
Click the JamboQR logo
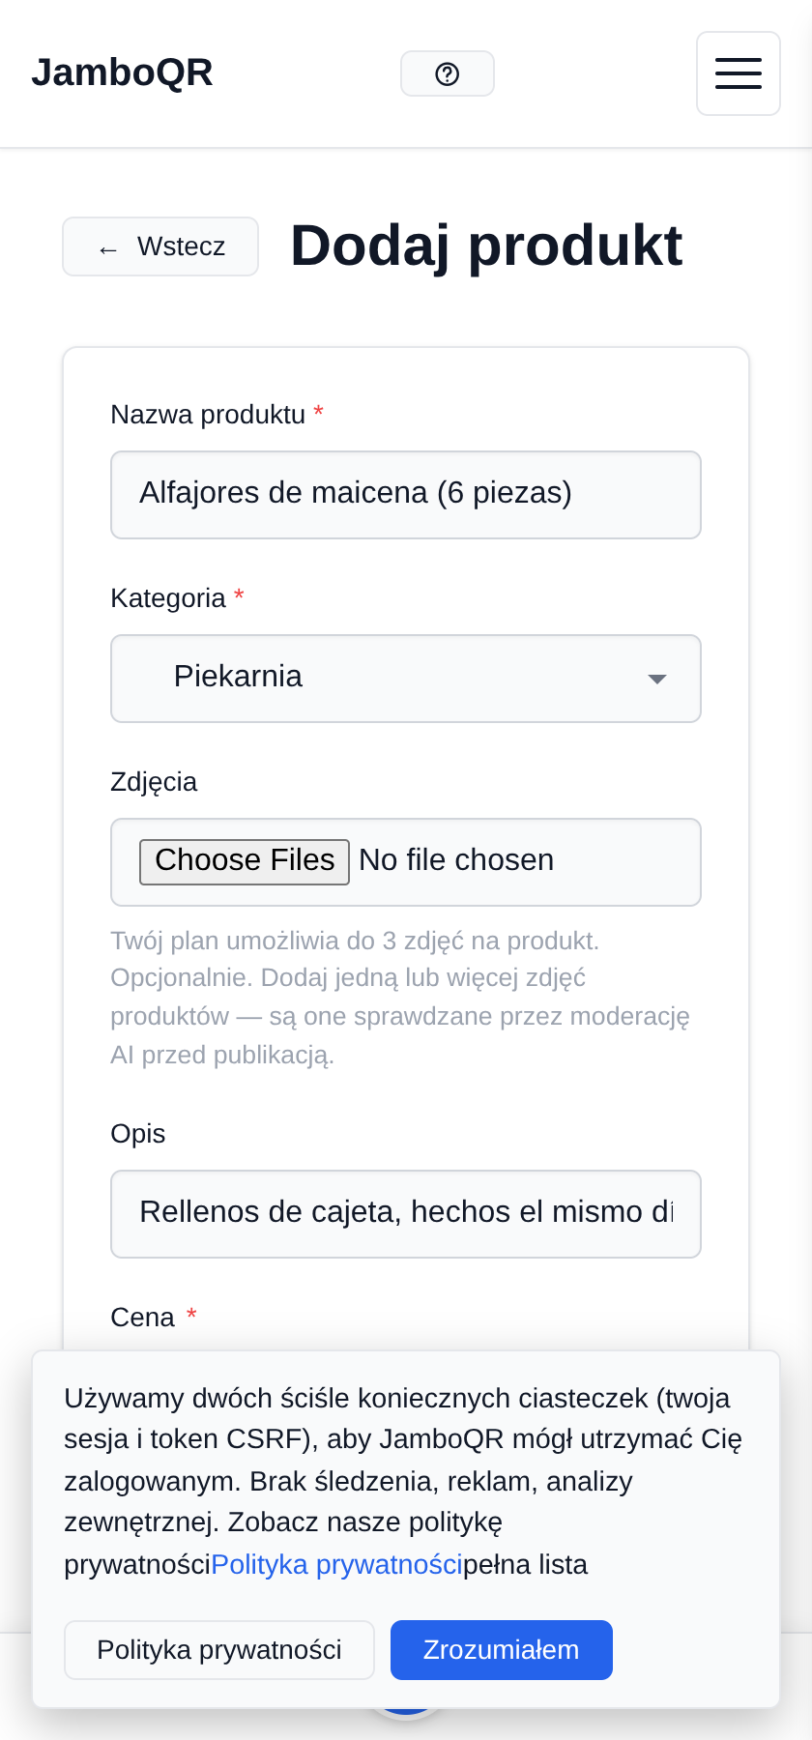coord(122,72)
